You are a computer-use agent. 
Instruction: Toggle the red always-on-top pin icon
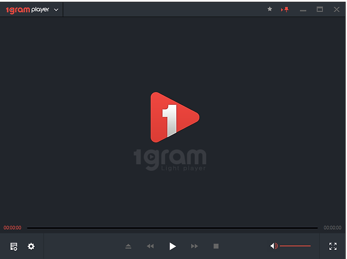coord(285,10)
